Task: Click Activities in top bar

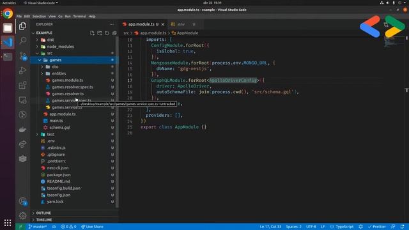Action: pyautogui.click(x=9, y=3)
